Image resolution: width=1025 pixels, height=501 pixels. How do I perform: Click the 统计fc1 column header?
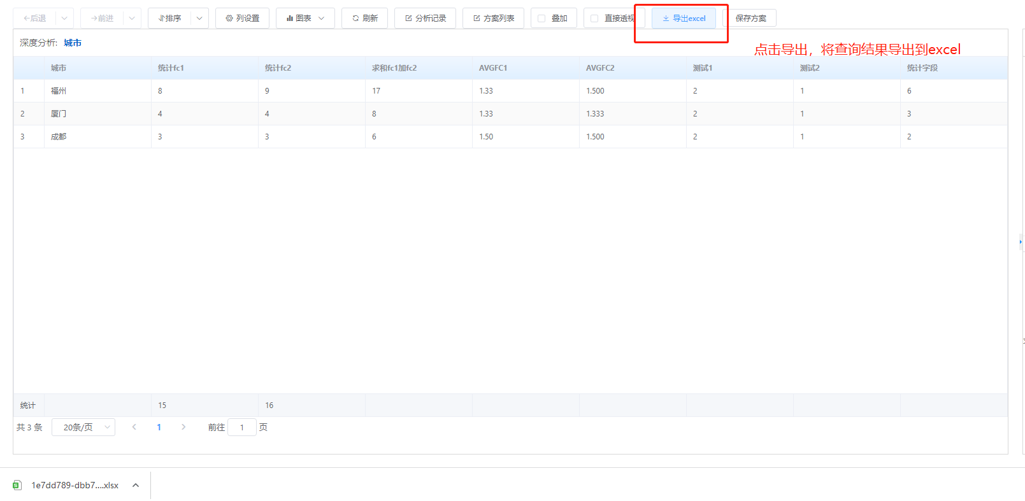coord(171,68)
